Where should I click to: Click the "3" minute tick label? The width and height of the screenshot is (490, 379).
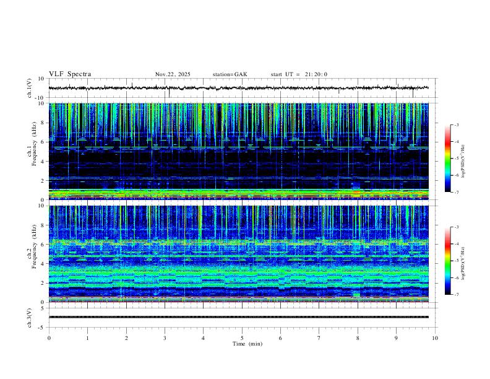[x=165, y=338]
